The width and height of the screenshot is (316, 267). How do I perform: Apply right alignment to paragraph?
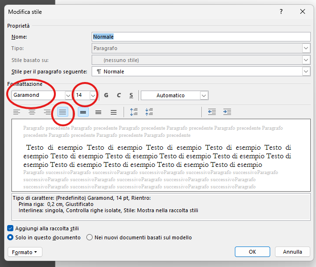tap(47, 112)
